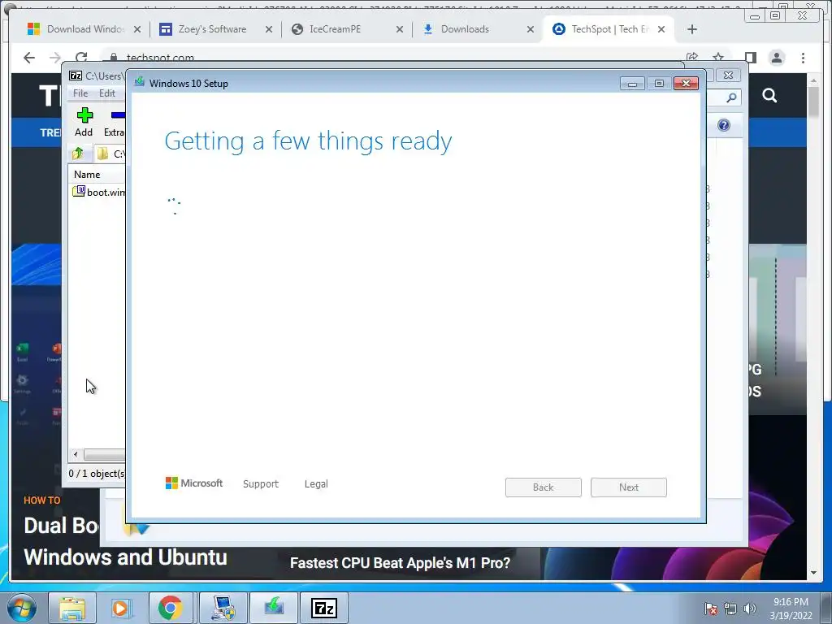The image size is (832, 624).
Task: Open Windows Explorer from the taskbar
Action: (x=72, y=608)
